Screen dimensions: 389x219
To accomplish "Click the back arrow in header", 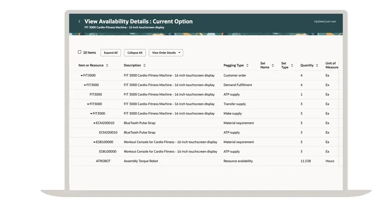I will 79,22.
